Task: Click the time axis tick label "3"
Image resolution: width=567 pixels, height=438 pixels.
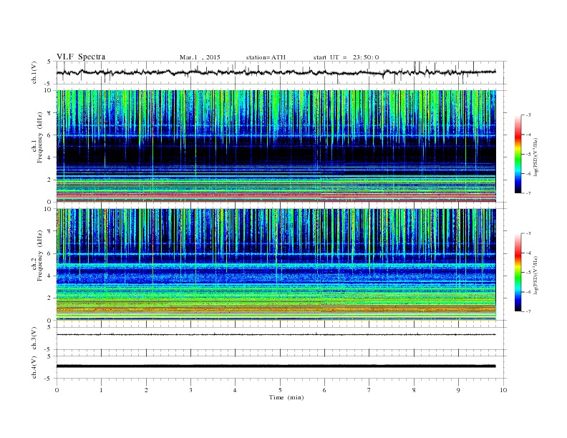Action: (x=190, y=390)
